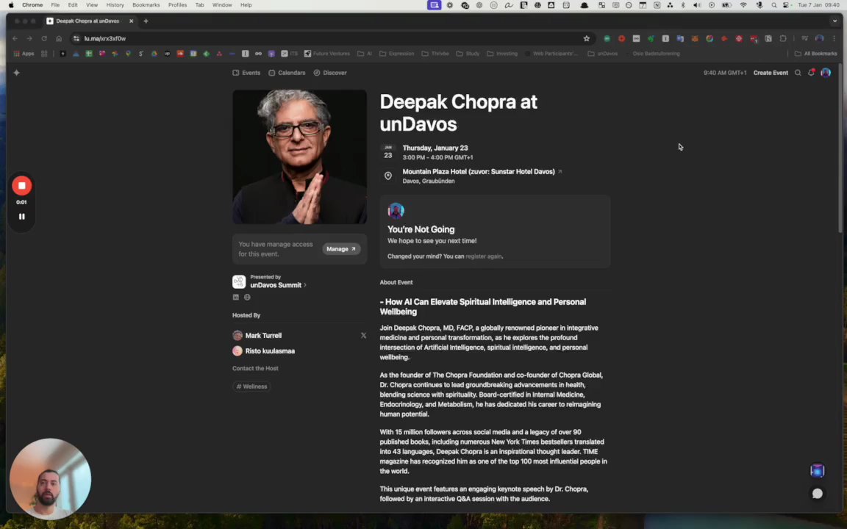Image resolution: width=847 pixels, height=529 pixels.
Task: Open the unDavos website globe icon
Action: pos(247,298)
